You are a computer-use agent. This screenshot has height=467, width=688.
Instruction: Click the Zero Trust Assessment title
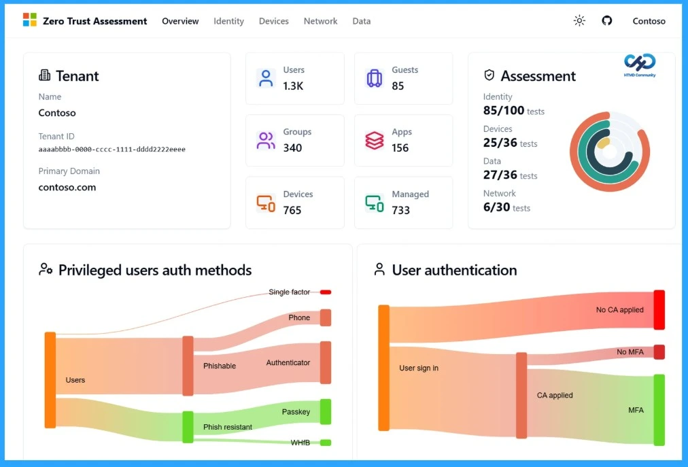pos(94,21)
